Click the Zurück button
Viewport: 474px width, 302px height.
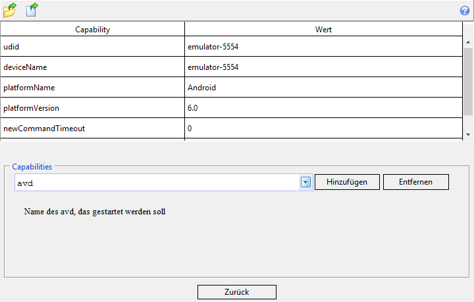pos(236,292)
